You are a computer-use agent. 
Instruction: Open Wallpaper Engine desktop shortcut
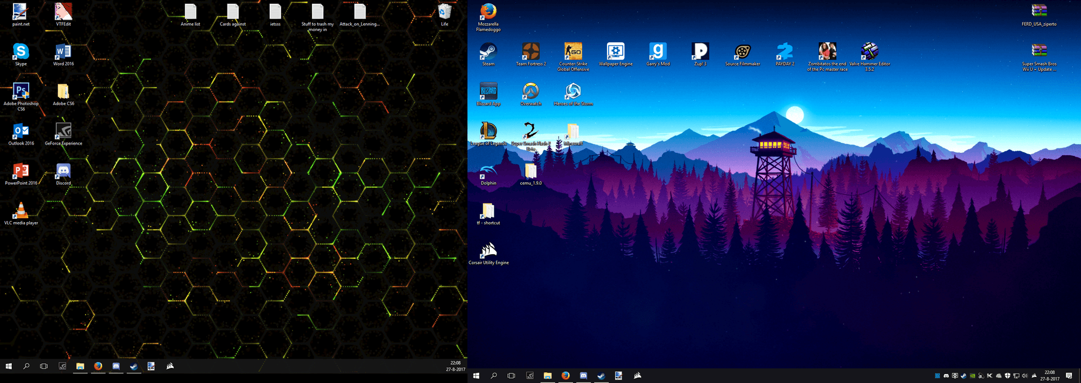click(x=615, y=52)
